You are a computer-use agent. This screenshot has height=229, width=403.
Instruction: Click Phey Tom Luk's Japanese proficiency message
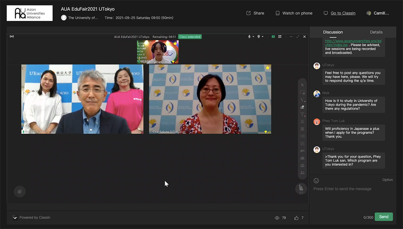point(354,132)
